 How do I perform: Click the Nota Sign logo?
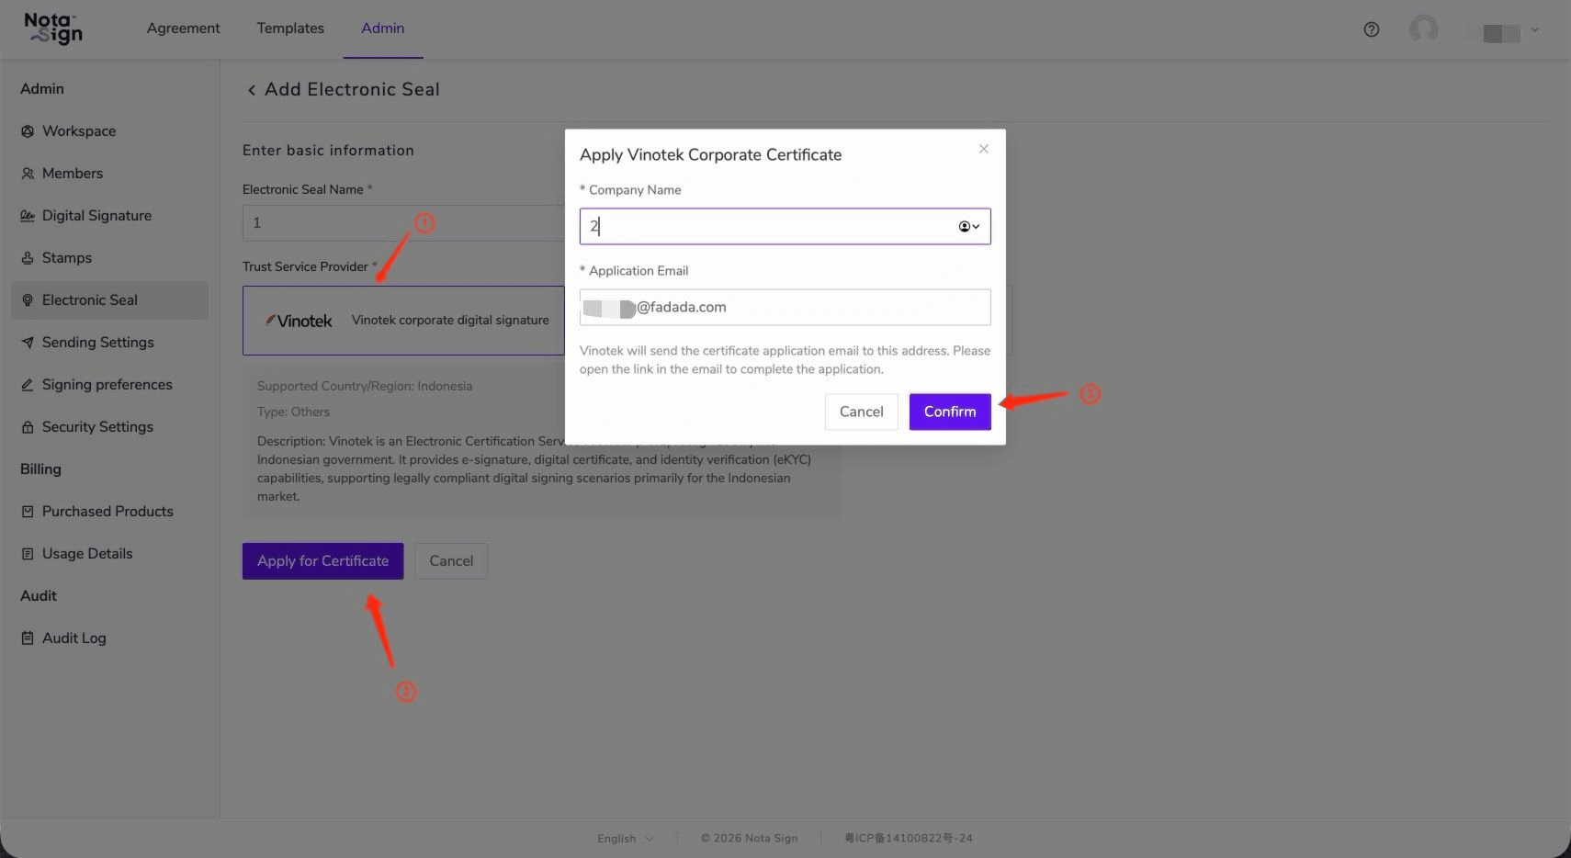tap(53, 28)
